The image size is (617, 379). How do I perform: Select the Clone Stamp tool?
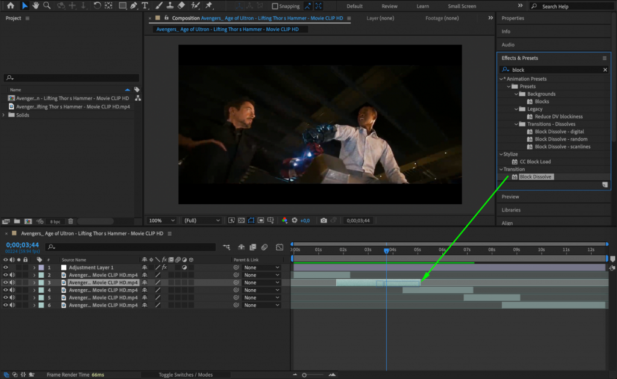[x=170, y=6]
